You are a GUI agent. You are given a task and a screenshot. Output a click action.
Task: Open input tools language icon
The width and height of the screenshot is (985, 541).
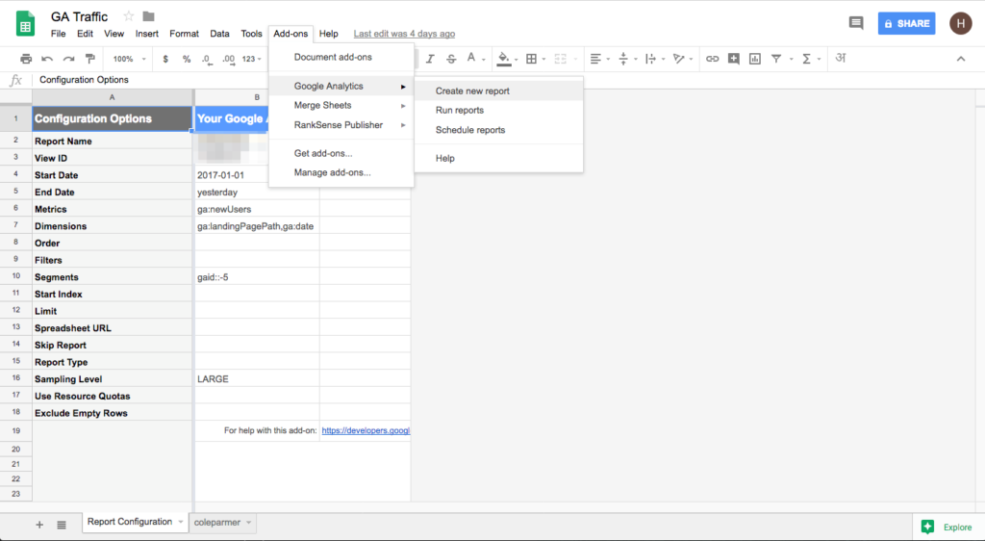[841, 58]
